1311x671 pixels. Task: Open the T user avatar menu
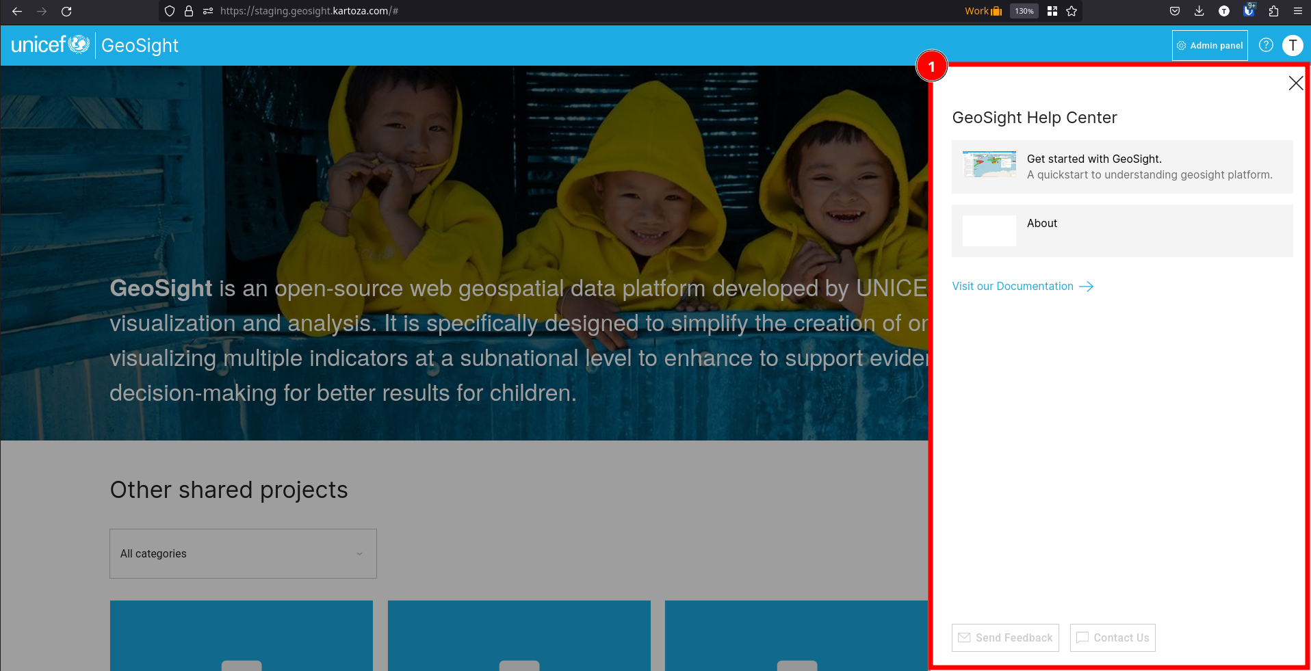1293,45
